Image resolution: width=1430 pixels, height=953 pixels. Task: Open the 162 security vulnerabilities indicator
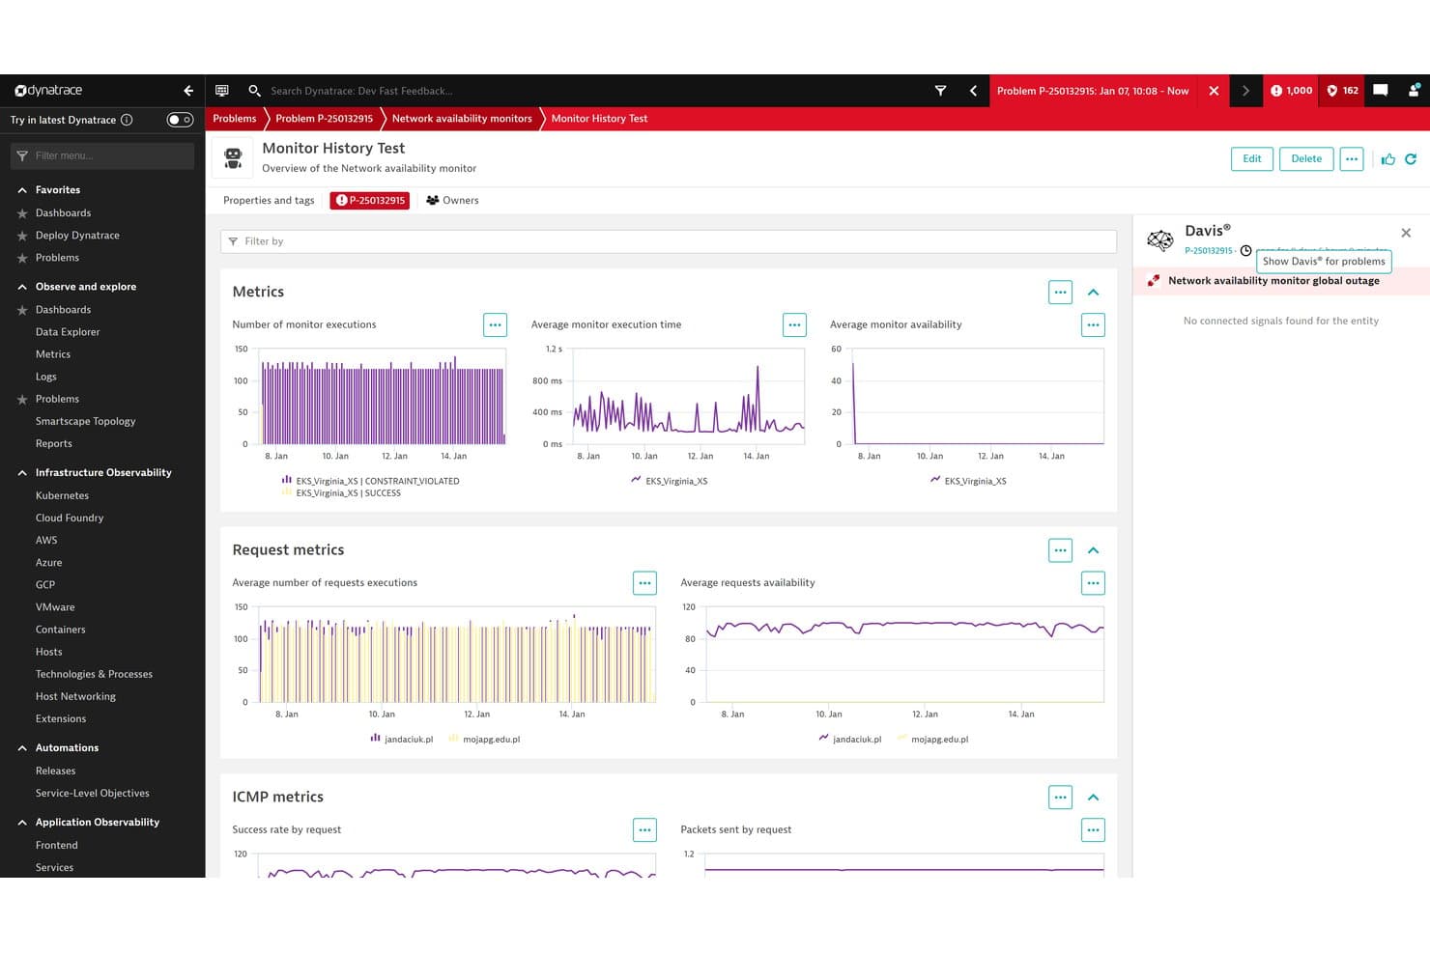(x=1343, y=91)
